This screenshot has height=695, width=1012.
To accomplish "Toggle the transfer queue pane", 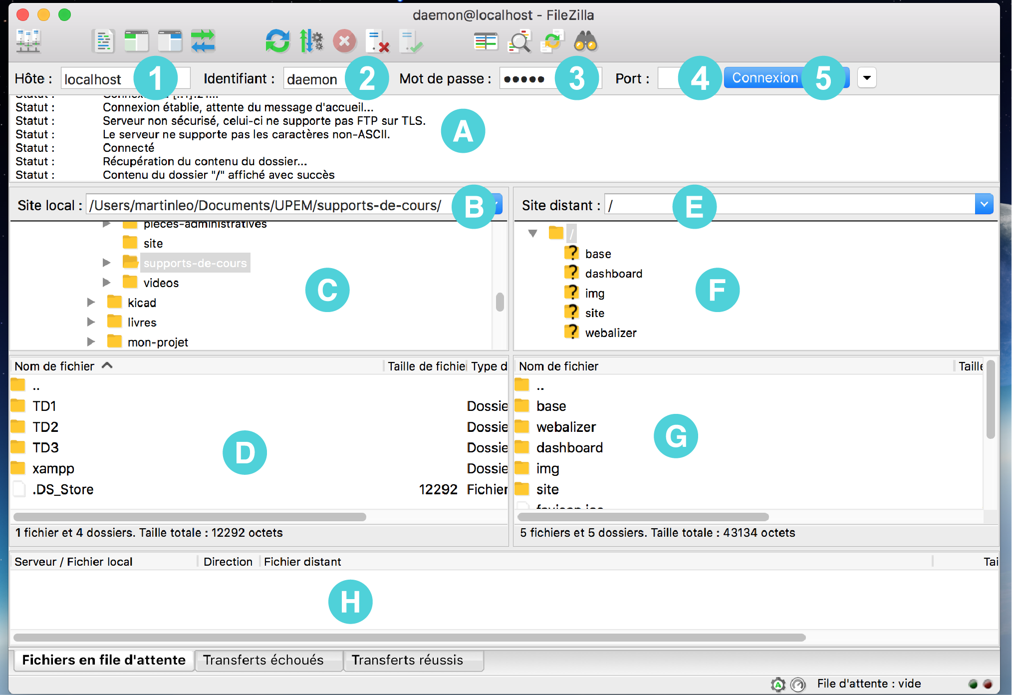I will point(204,41).
